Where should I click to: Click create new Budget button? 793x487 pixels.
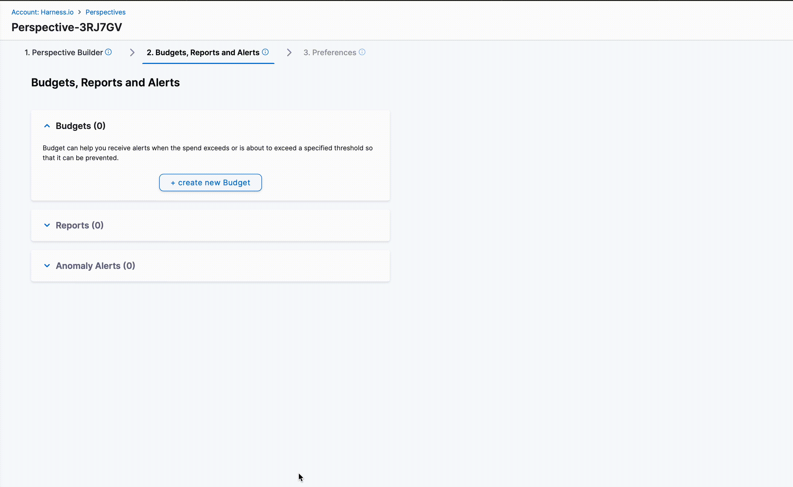[210, 183]
